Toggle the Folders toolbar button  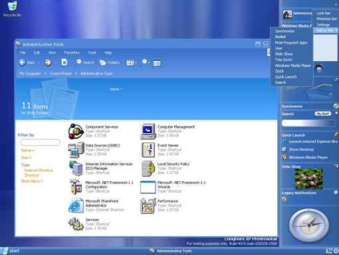110,63
